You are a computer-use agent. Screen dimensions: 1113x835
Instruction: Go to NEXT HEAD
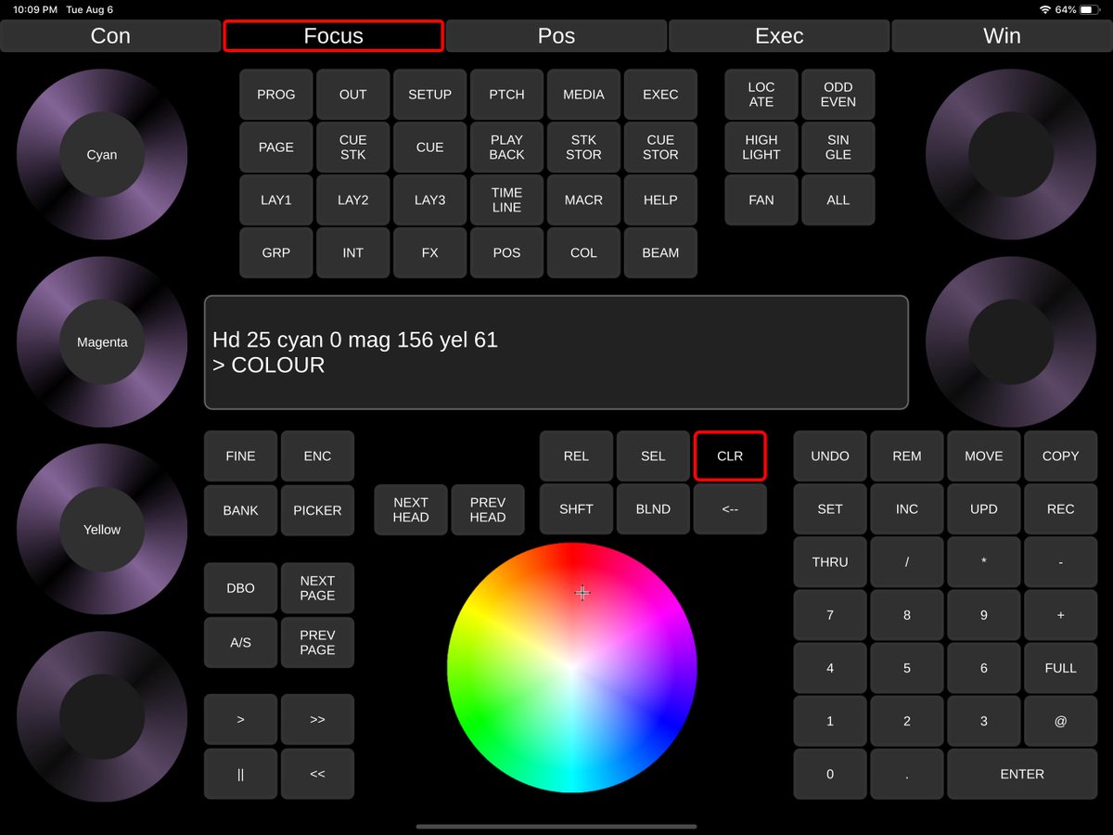(x=411, y=510)
